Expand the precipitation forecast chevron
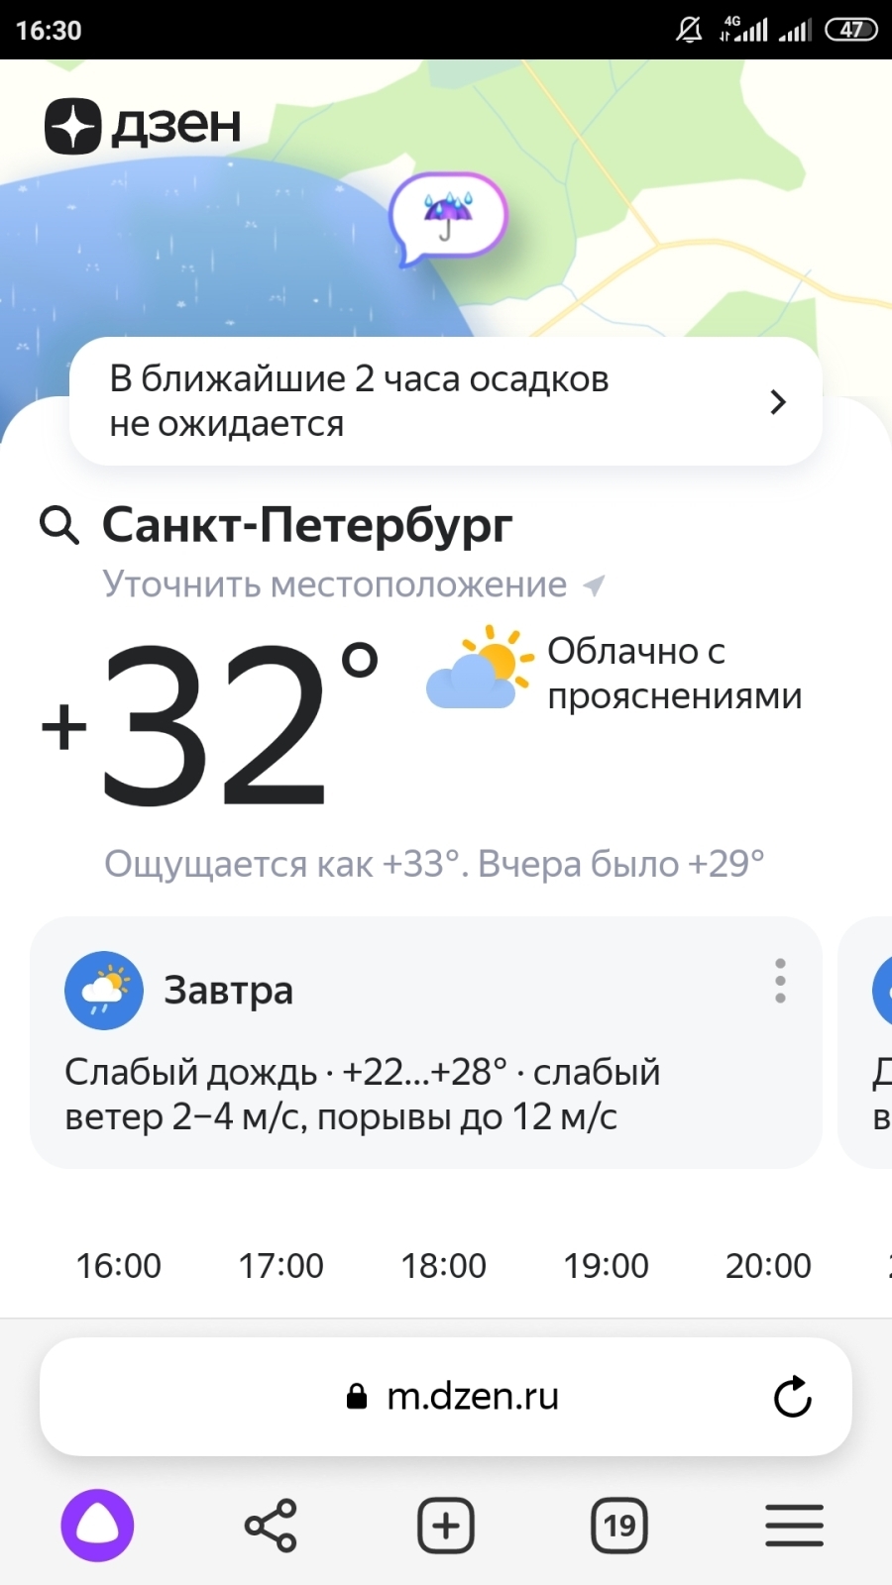The height and width of the screenshot is (1585, 892). pyautogui.click(x=778, y=402)
